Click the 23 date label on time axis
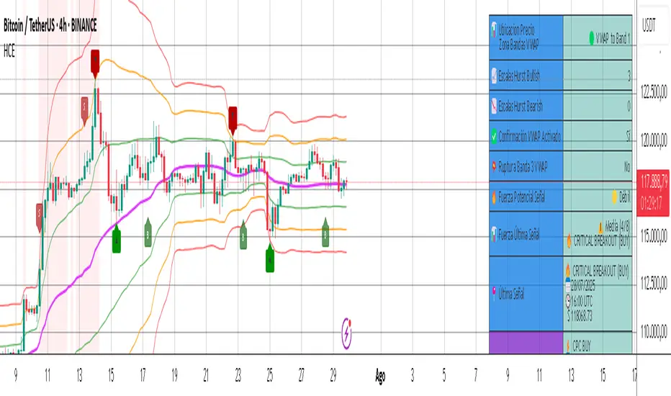The height and width of the screenshot is (396, 671). (238, 376)
